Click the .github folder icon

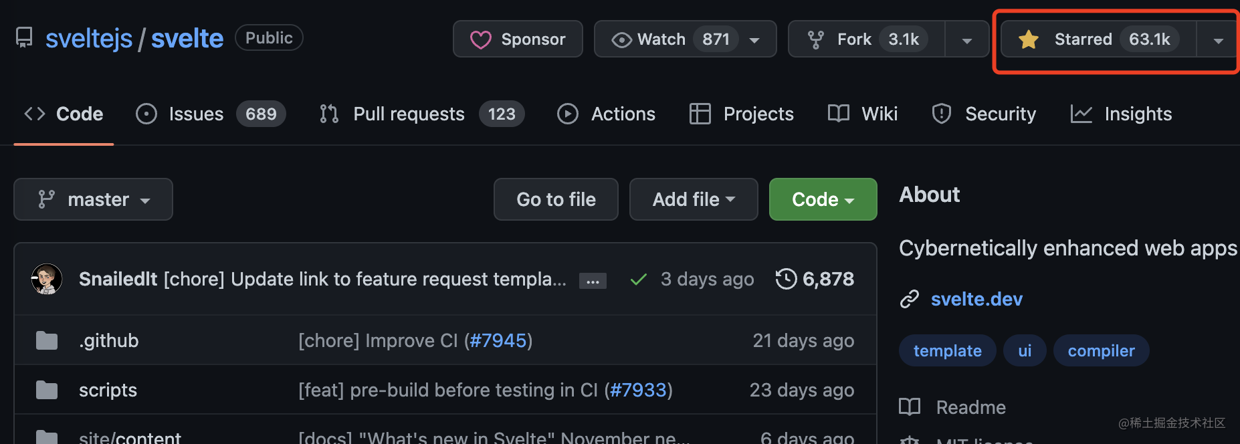pos(47,341)
